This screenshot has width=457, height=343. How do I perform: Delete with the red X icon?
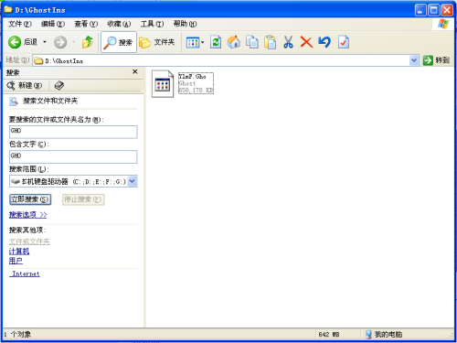tap(306, 42)
